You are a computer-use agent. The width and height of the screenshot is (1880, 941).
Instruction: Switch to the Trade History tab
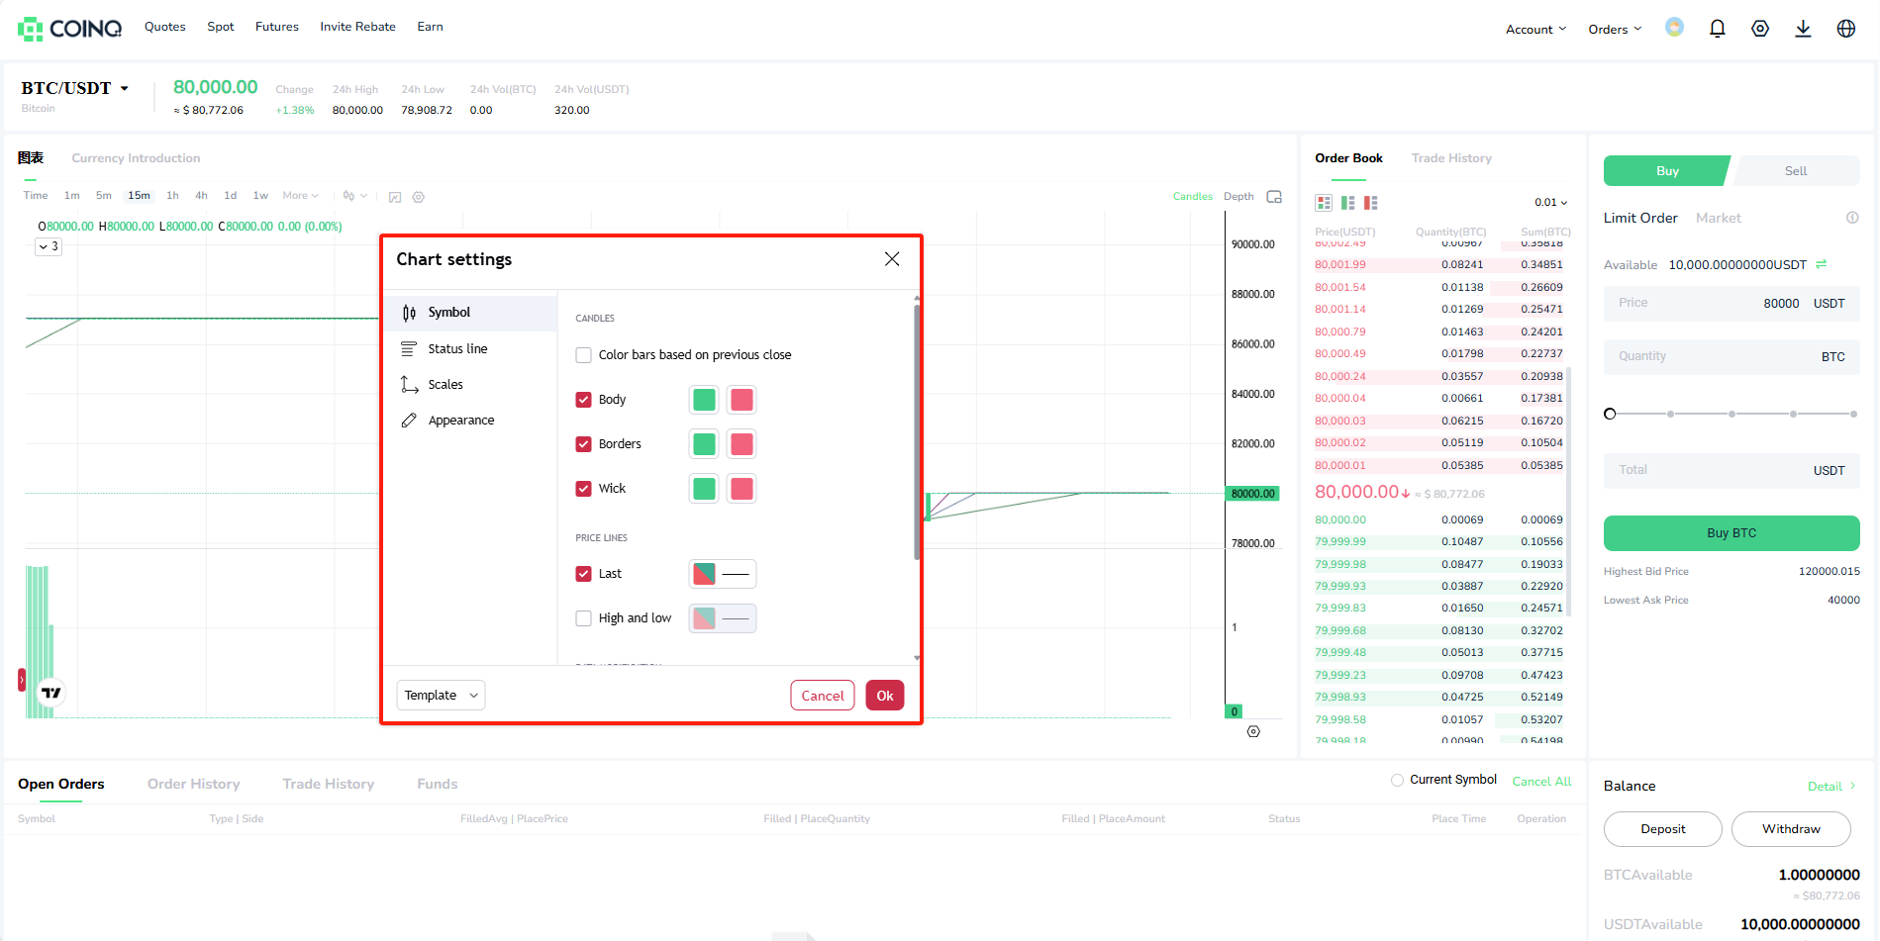point(1451,158)
